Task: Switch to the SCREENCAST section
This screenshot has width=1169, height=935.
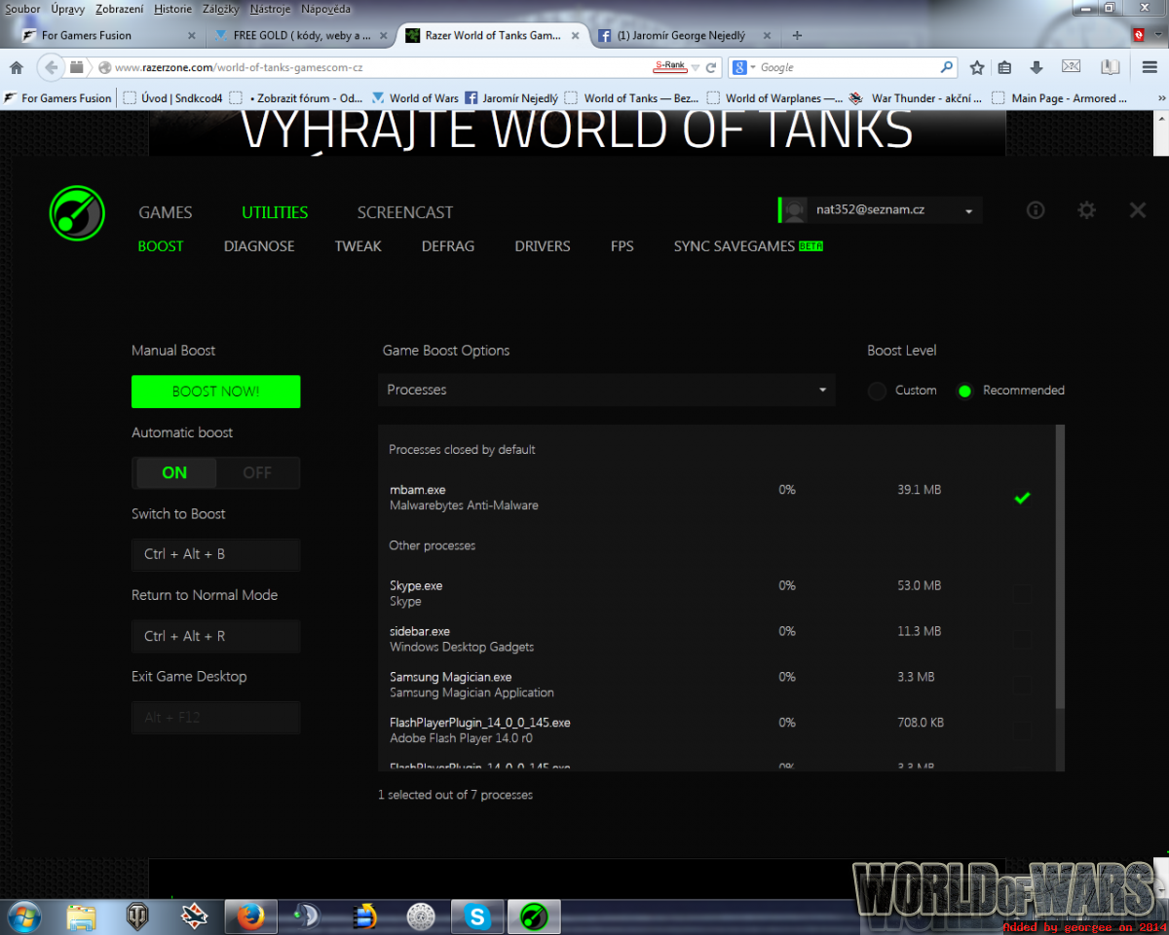Action: pos(405,212)
